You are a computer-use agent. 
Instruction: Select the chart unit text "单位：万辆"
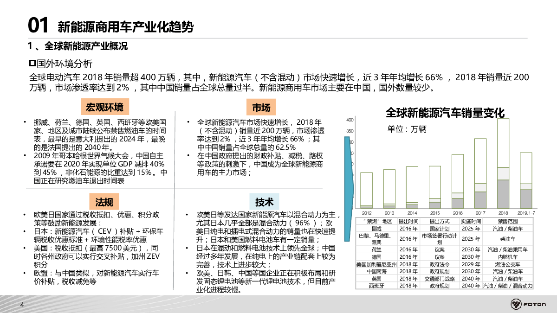[x=407, y=129]
